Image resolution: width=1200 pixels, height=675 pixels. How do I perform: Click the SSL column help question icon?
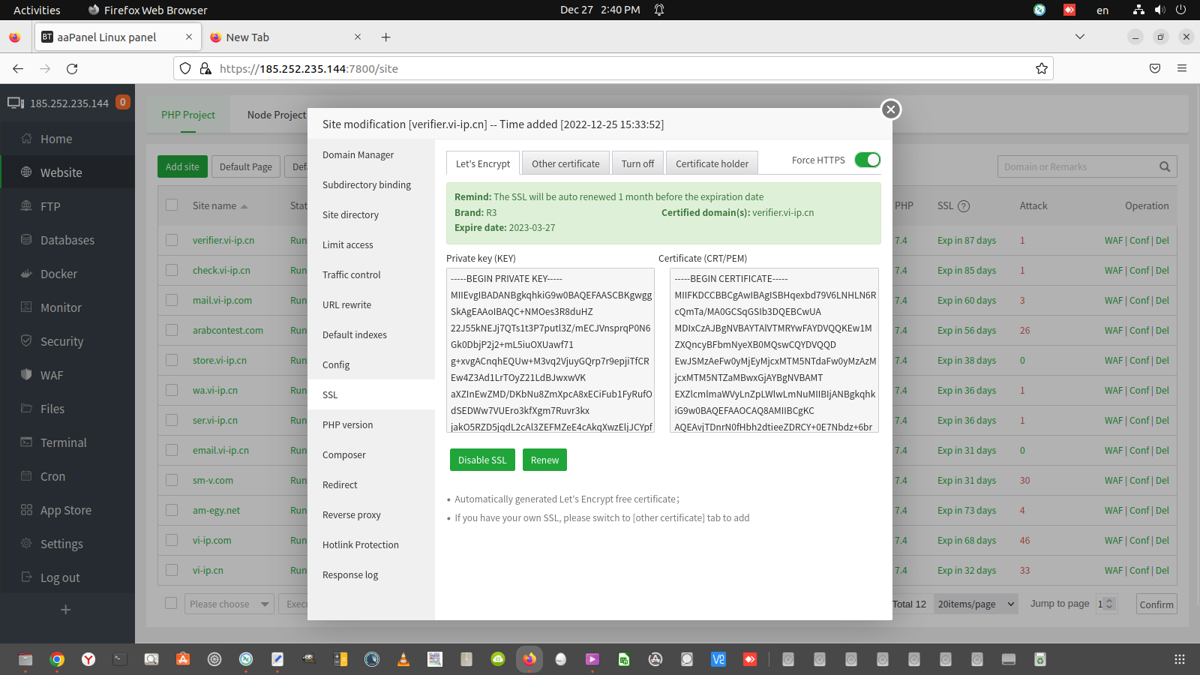[x=964, y=206]
